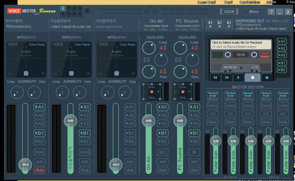The width and height of the screenshot is (295, 181).
Task: Click the recorder 'input' source indicator
Action: [264, 55]
